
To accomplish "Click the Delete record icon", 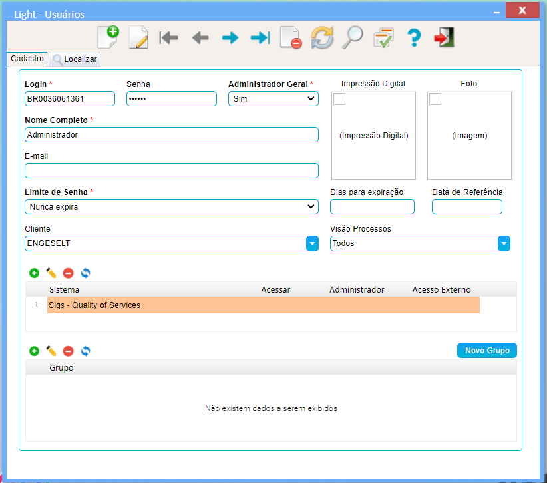I will (291, 38).
